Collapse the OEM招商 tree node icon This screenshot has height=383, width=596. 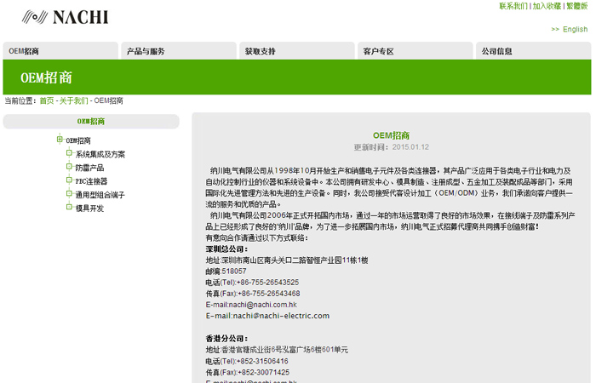point(60,140)
